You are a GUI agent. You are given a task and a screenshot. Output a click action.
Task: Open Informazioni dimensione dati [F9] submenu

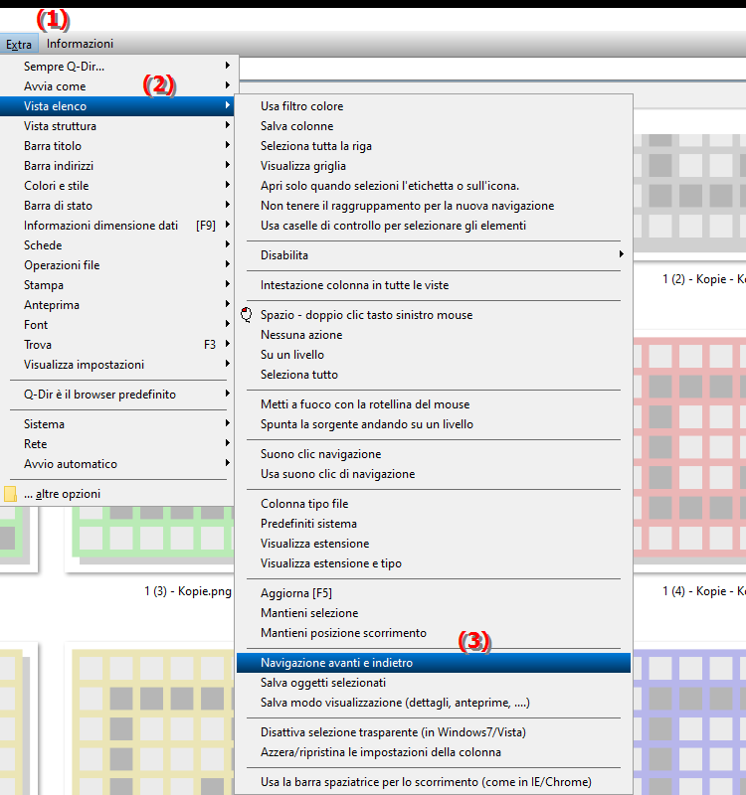[116, 226]
